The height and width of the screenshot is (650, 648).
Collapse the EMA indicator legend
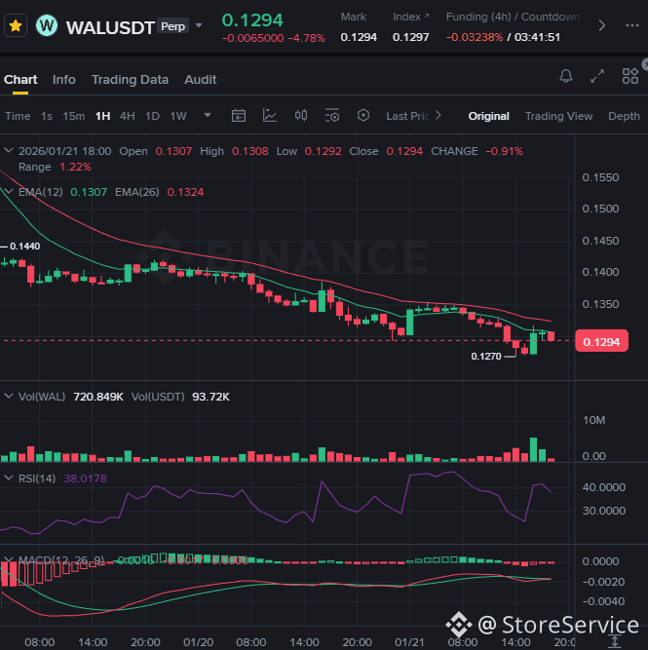9,191
